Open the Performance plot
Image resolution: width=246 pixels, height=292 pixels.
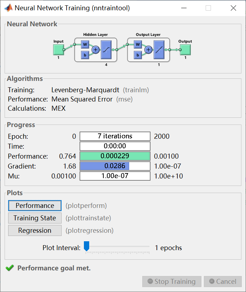tap(35, 205)
